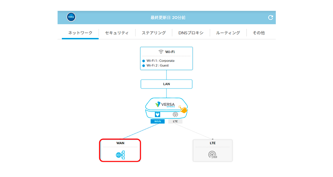Click the LTE antenna icon in box
The height and width of the screenshot is (177, 333).
pos(212,155)
